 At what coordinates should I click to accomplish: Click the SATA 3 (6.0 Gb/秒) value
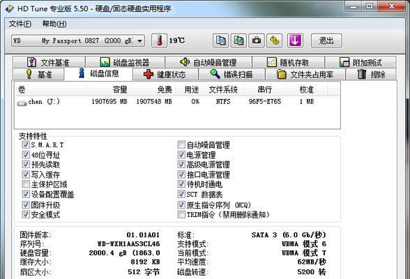[289, 235]
